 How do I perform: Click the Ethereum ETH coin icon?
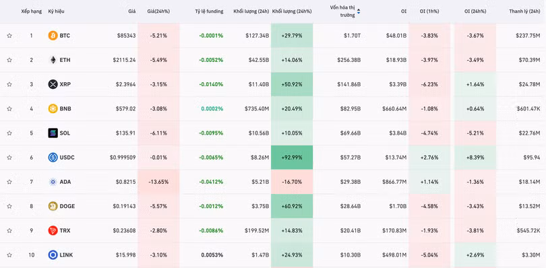click(x=53, y=60)
